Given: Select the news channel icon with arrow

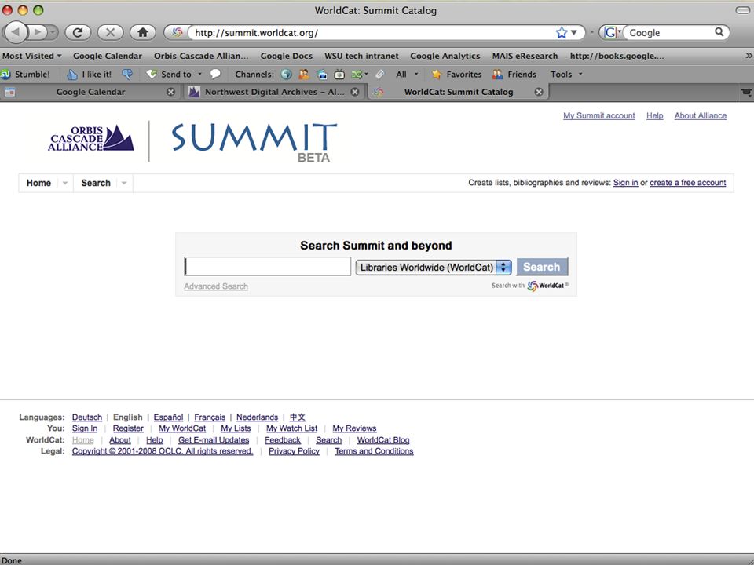Looking at the screenshot, I should coord(359,74).
